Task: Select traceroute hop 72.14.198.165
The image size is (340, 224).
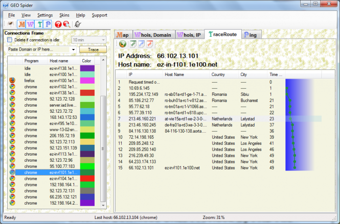Action: (219, 137)
